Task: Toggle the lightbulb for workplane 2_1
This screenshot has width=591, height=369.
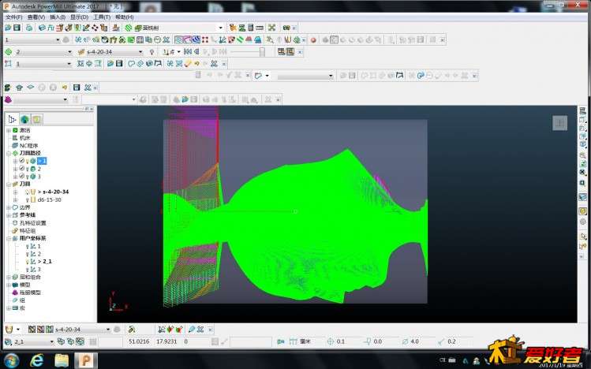Action: click(x=28, y=262)
